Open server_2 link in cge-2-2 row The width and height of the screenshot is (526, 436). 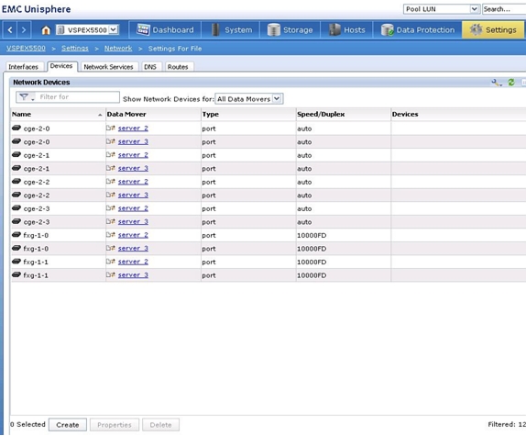133,182
